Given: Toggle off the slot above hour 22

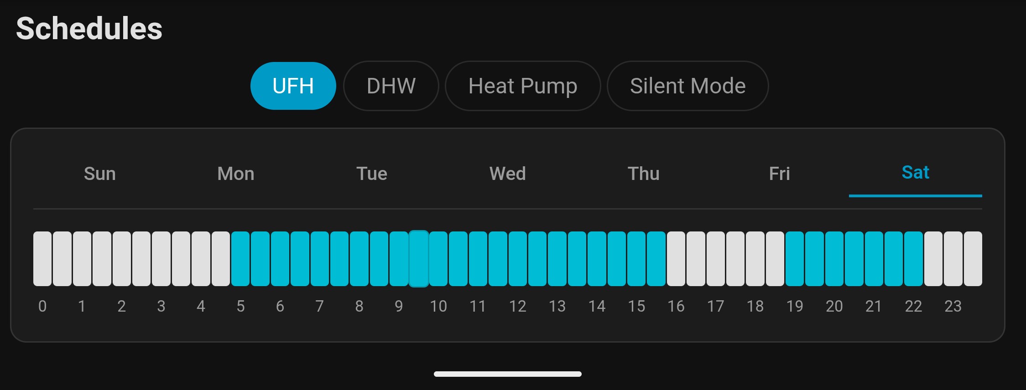Looking at the screenshot, I should point(913,259).
